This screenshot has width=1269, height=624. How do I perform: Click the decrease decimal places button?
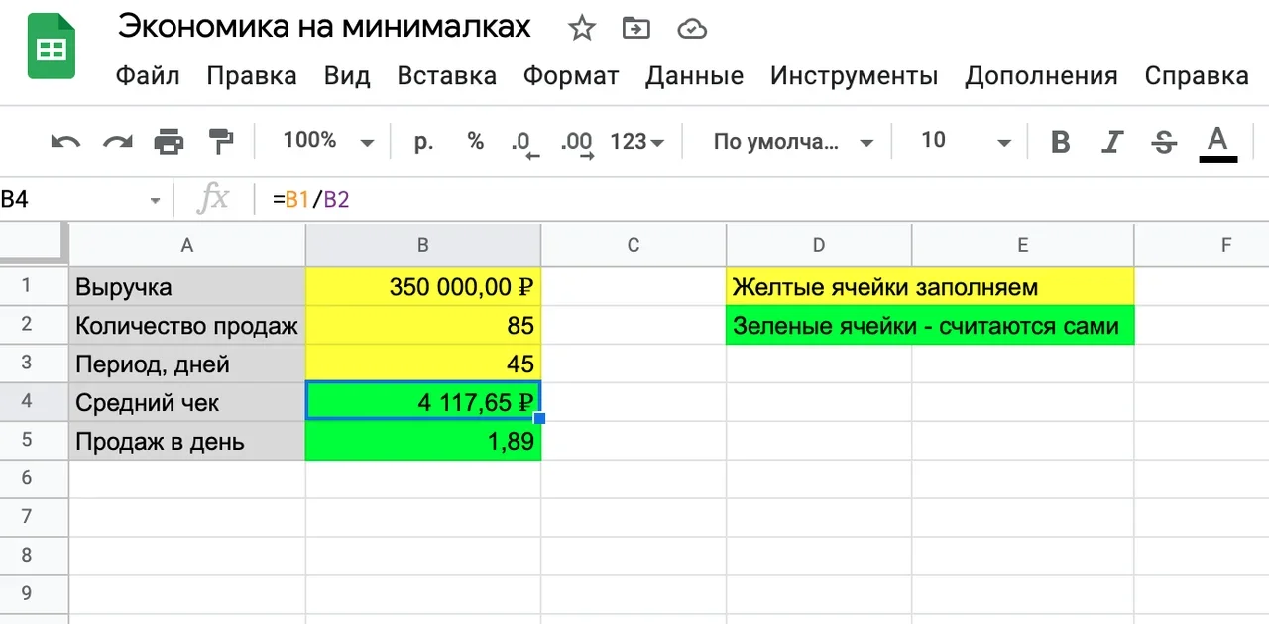click(x=523, y=142)
